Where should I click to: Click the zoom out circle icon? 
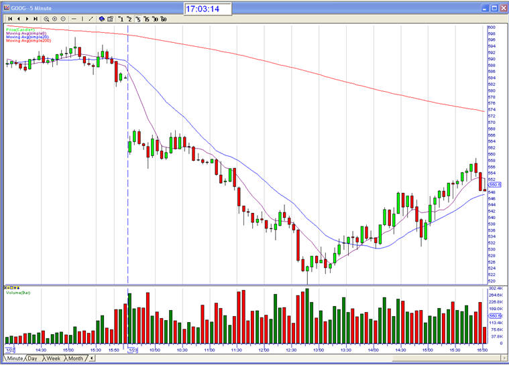point(63,19)
